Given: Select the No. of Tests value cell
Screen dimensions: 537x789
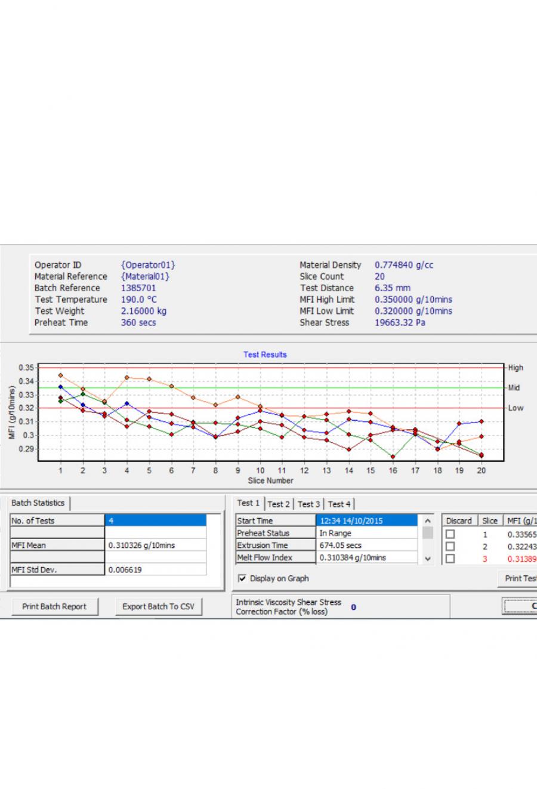Looking at the screenshot, I should pos(155,521).
